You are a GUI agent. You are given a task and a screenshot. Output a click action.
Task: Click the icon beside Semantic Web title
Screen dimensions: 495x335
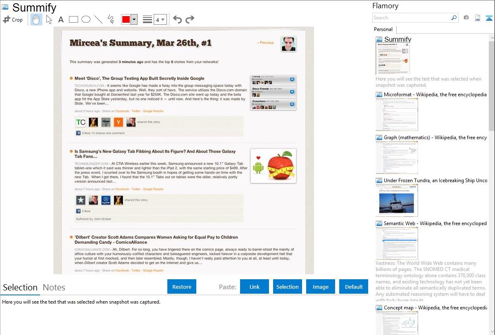pos(379,223)
